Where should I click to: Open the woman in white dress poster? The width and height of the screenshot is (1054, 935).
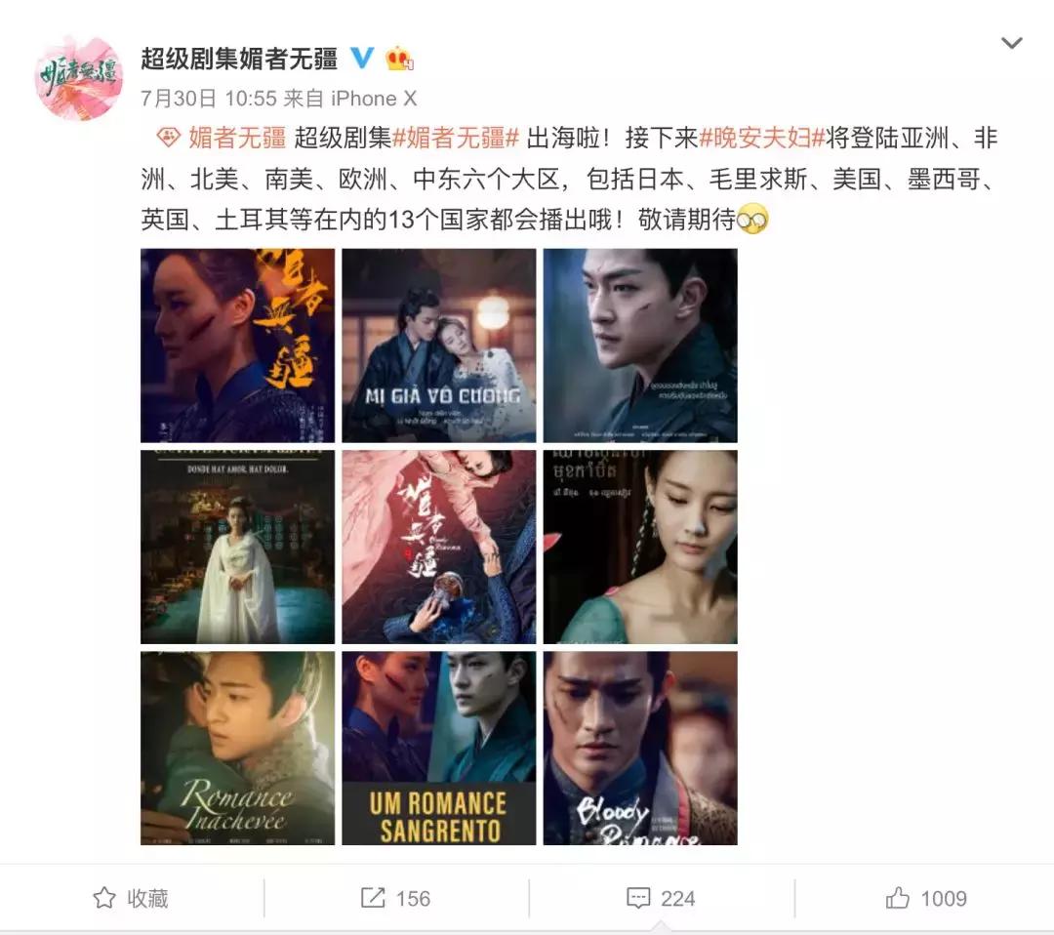(237, 548)
